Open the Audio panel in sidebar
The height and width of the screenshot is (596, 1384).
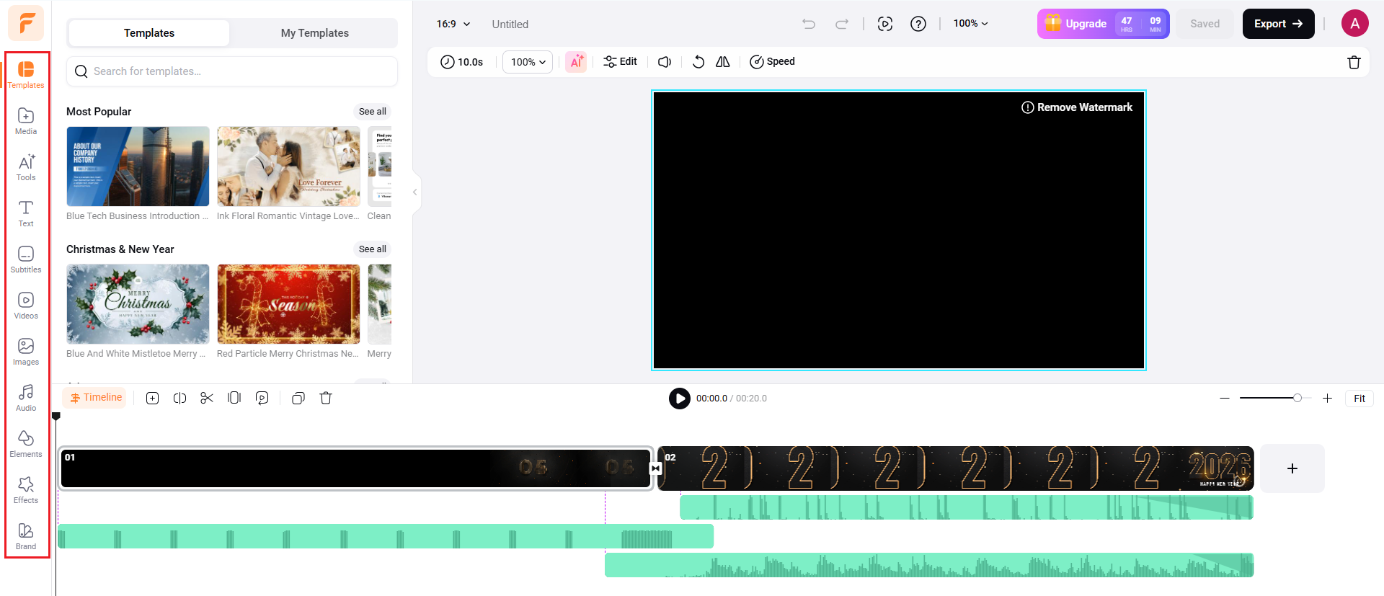tap(26, 398)
